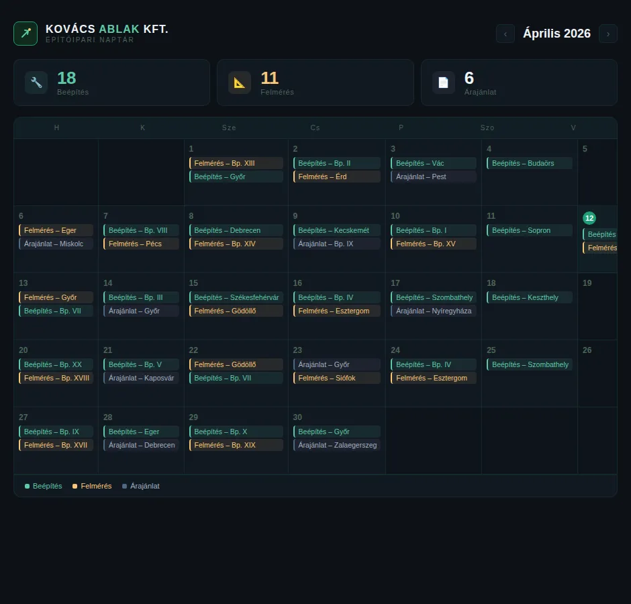This screenshot has height=604, width=631.
Task: Open event Beépítés – Keszthely
Action: [x=530, y=298]
